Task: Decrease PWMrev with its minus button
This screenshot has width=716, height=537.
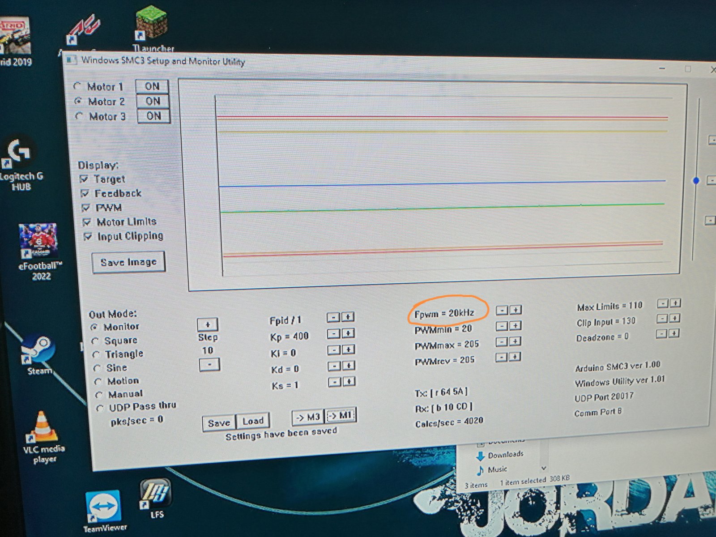Action: click(x=502, y=357)
